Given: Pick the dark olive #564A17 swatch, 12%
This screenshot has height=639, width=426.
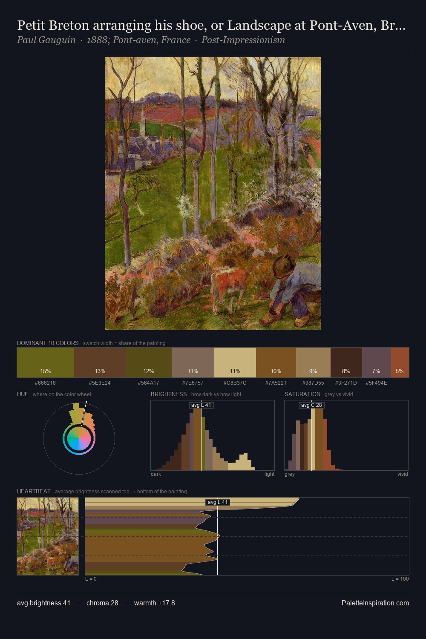Looking at the screenshot, I should click(x=149, y=363).
